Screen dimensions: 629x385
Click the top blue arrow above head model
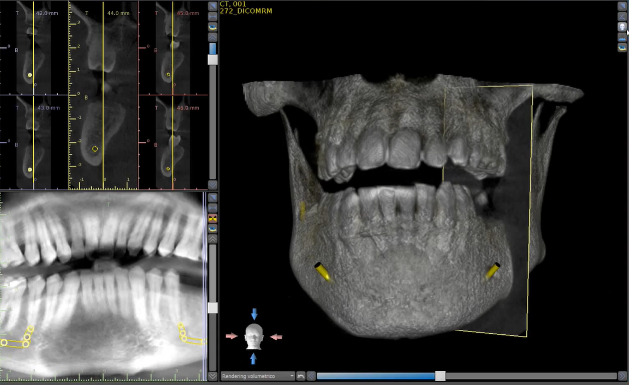[x=254, y=314]
